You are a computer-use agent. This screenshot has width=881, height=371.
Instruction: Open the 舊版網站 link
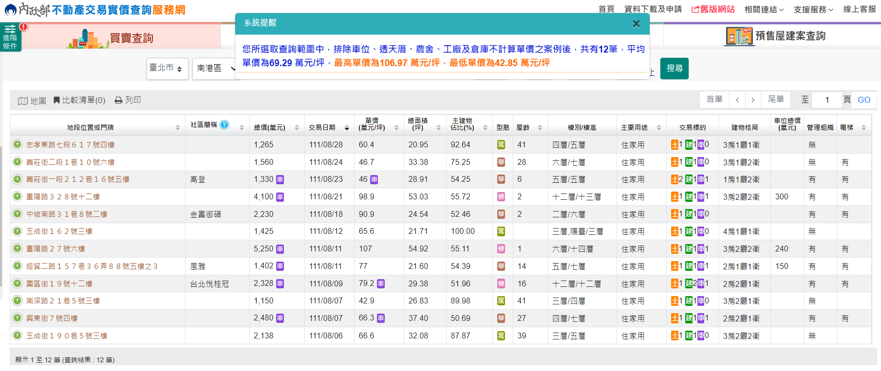click(x=713, y=9)
